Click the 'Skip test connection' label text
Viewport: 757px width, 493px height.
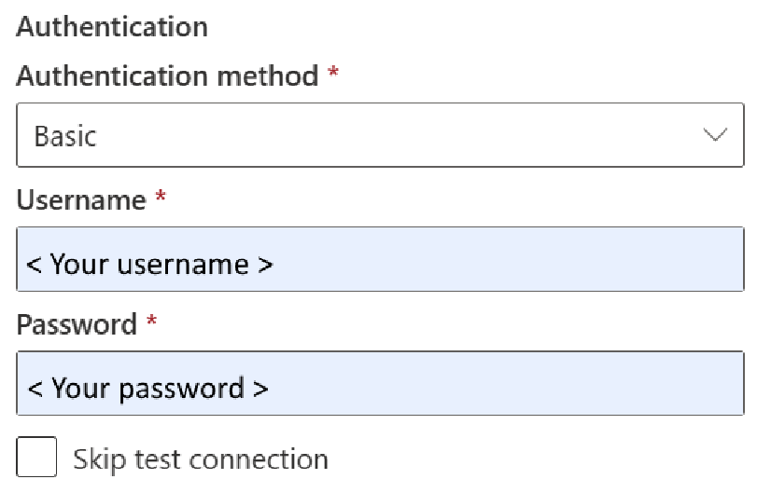tap(200, 459)
